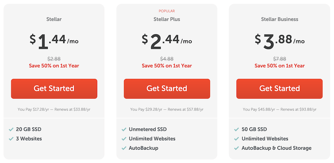The image size is (334, 163).
Task: Click the checkmark icon beside 20 GB SSD
Action: 11,129
